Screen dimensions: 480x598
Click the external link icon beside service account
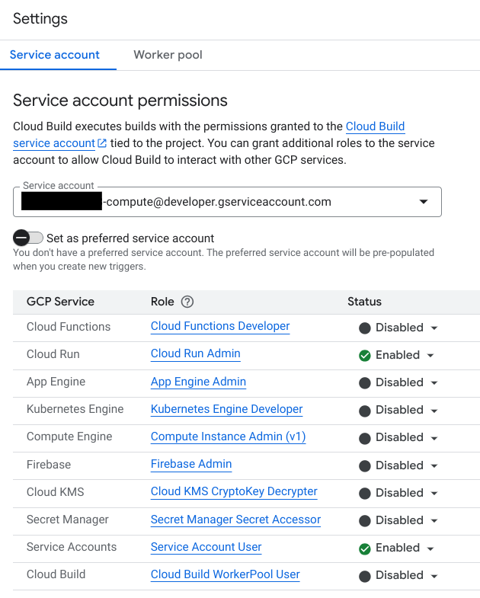(102, 143)
